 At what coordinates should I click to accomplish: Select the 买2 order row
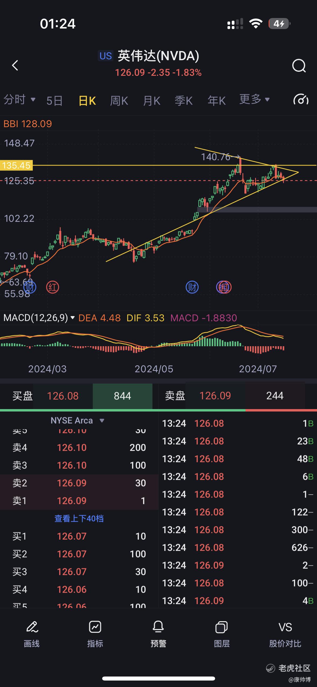[x=79, y=554]
